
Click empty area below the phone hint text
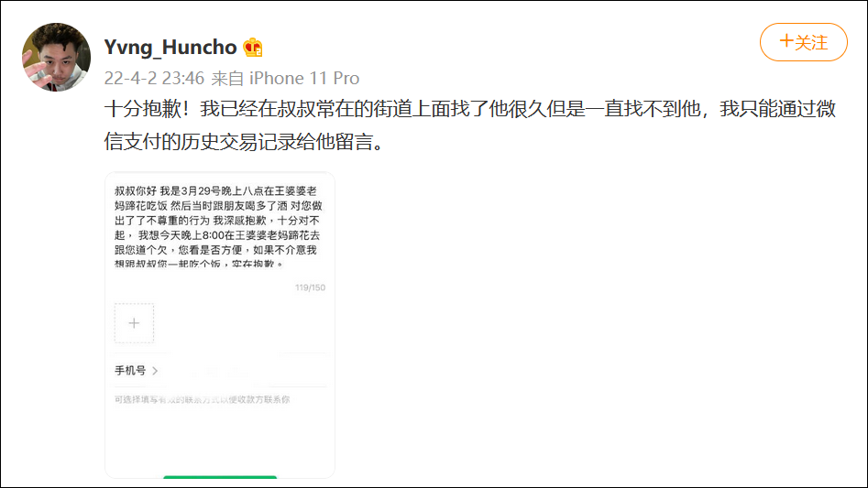click(x=220, y=439)
